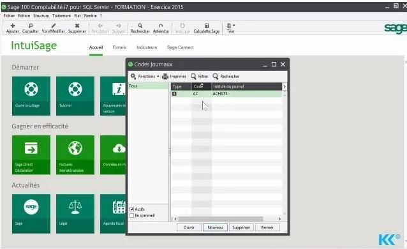Expand columns with the header arrow

tap(285, 86)
